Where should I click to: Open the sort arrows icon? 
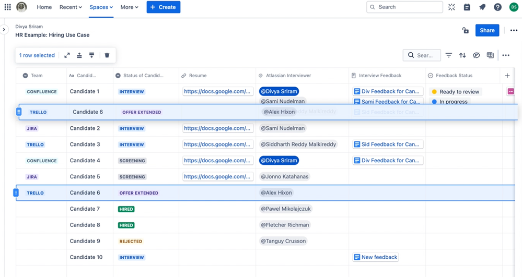coord(462,55)
